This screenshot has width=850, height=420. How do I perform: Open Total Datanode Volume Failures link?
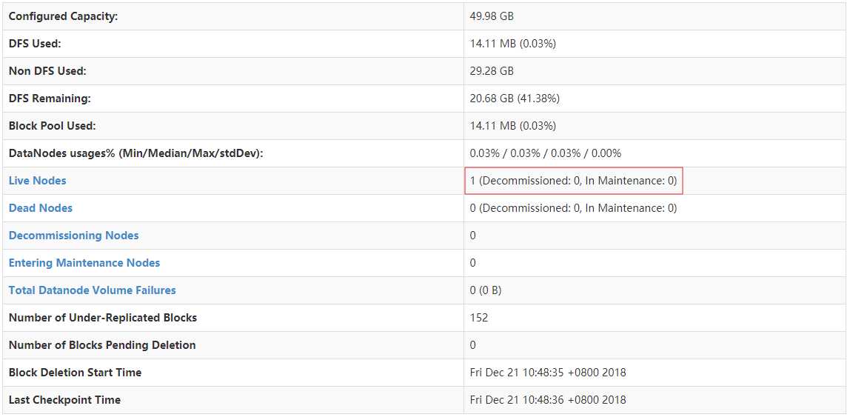[x=92, y=290]
